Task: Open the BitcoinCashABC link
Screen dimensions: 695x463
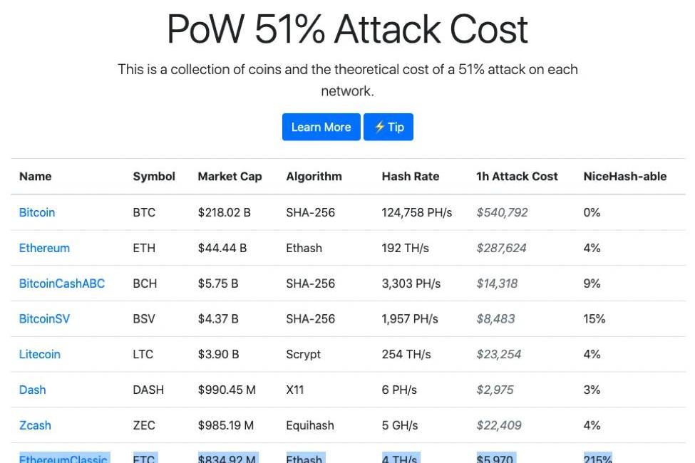Action: [62, 283]
